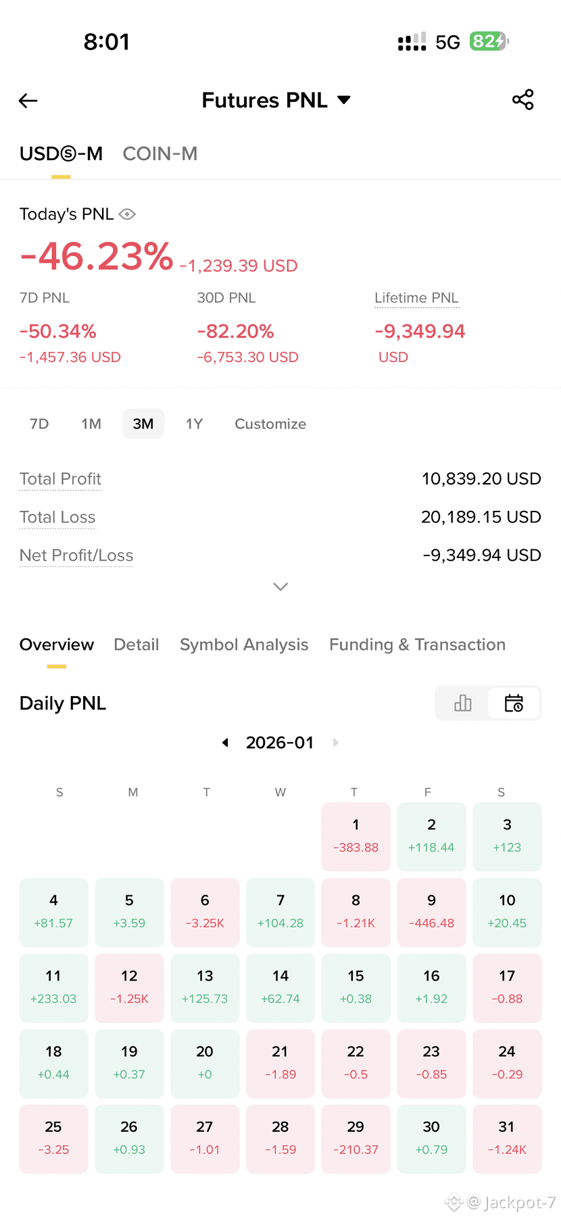
Task: Tap the battery status icon
Action: tap(489, 41)
